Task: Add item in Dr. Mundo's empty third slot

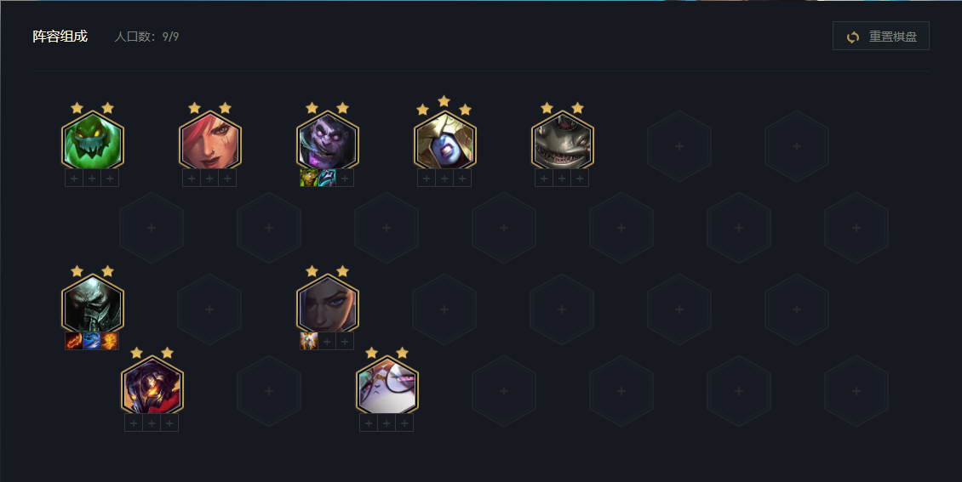Action: click(x=345, y=179)
